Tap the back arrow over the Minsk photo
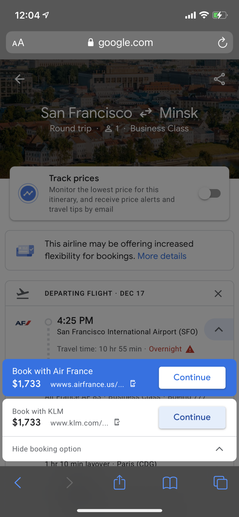The height and width of the screenshot is (517, 239). [20, 79]
